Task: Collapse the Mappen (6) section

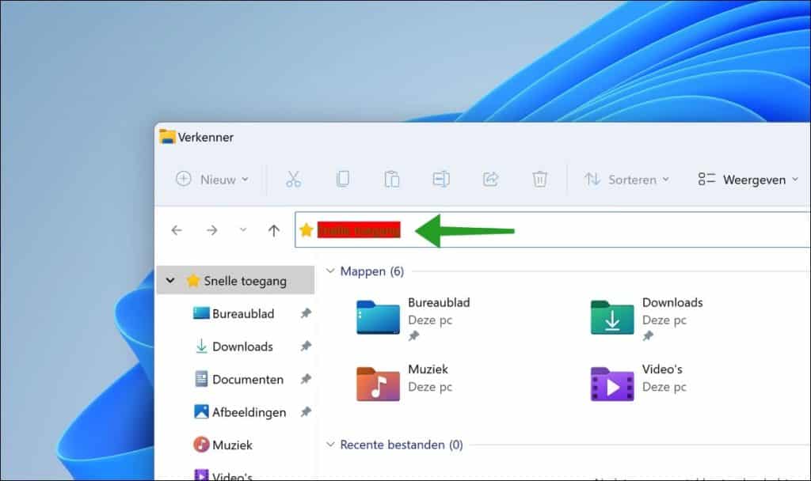Action: 329,271
